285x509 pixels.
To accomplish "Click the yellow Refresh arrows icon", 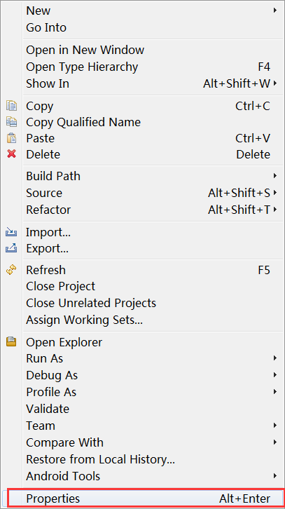I will click(11, 270).
